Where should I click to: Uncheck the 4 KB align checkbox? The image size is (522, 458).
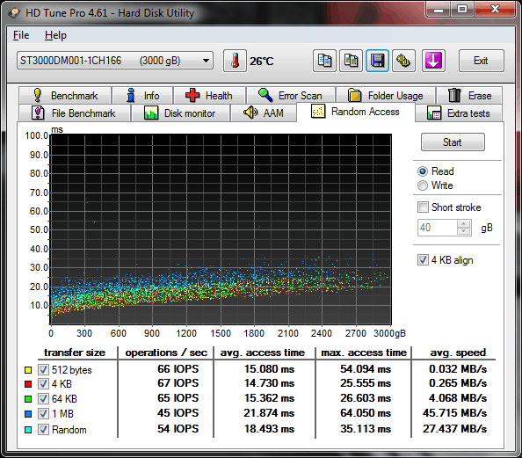[x=423, y=260]
